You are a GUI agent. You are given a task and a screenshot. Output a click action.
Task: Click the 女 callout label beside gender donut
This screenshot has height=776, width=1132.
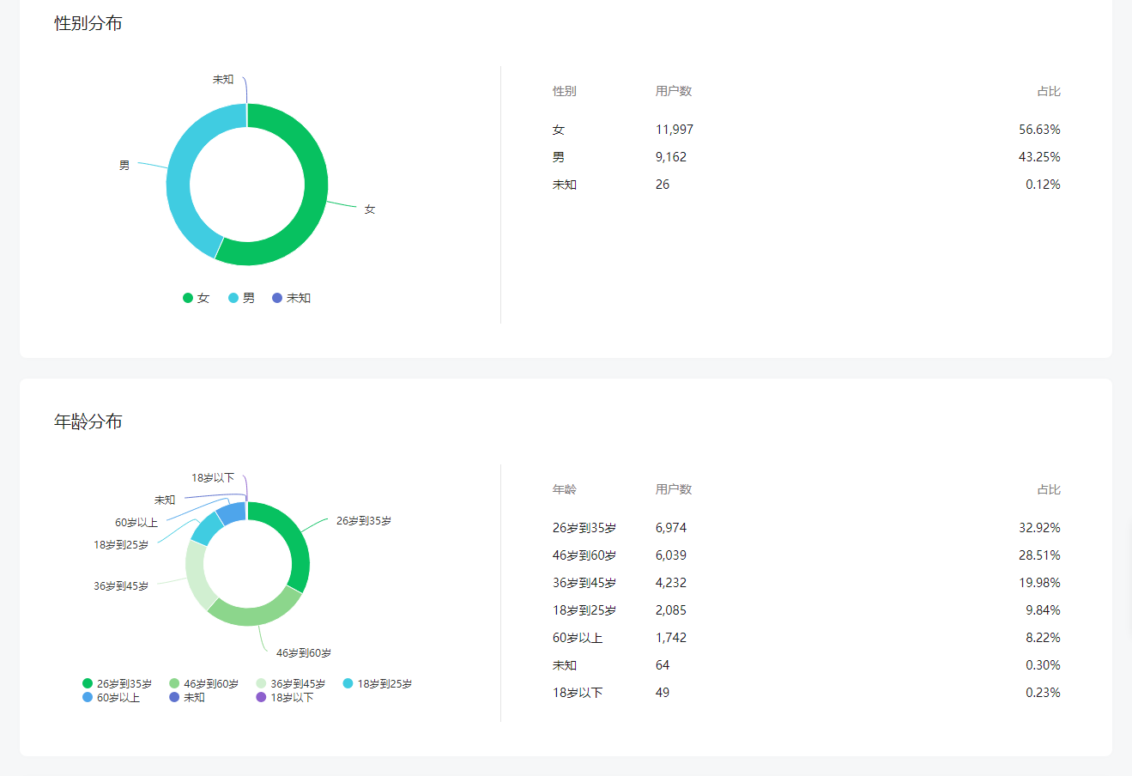(x=370, y=209)
